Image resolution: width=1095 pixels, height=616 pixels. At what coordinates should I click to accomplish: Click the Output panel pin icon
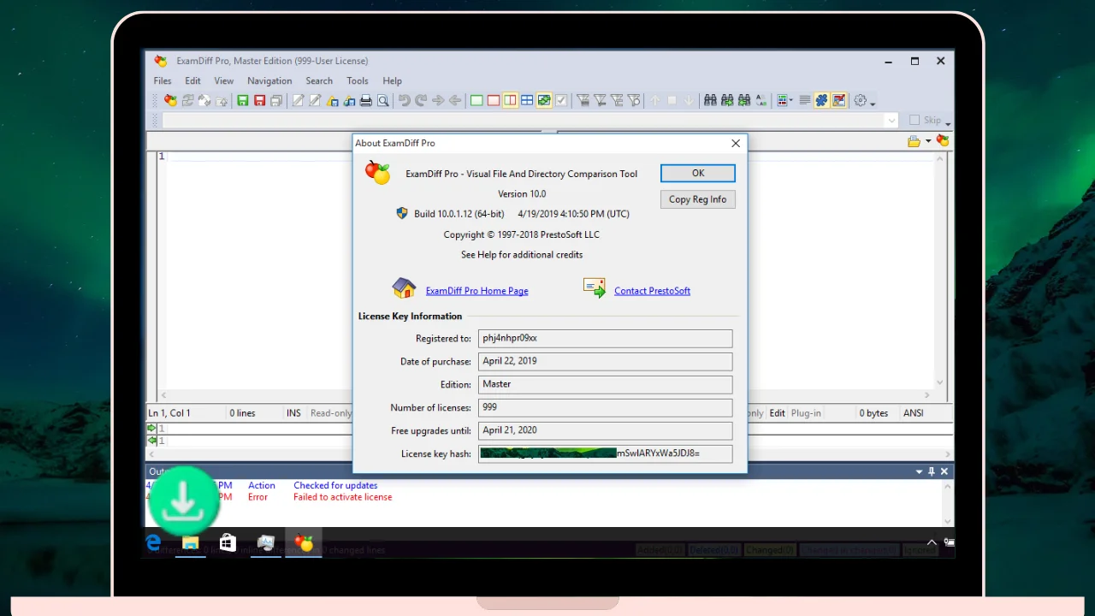pyautogui.click(x=932, y=471)
